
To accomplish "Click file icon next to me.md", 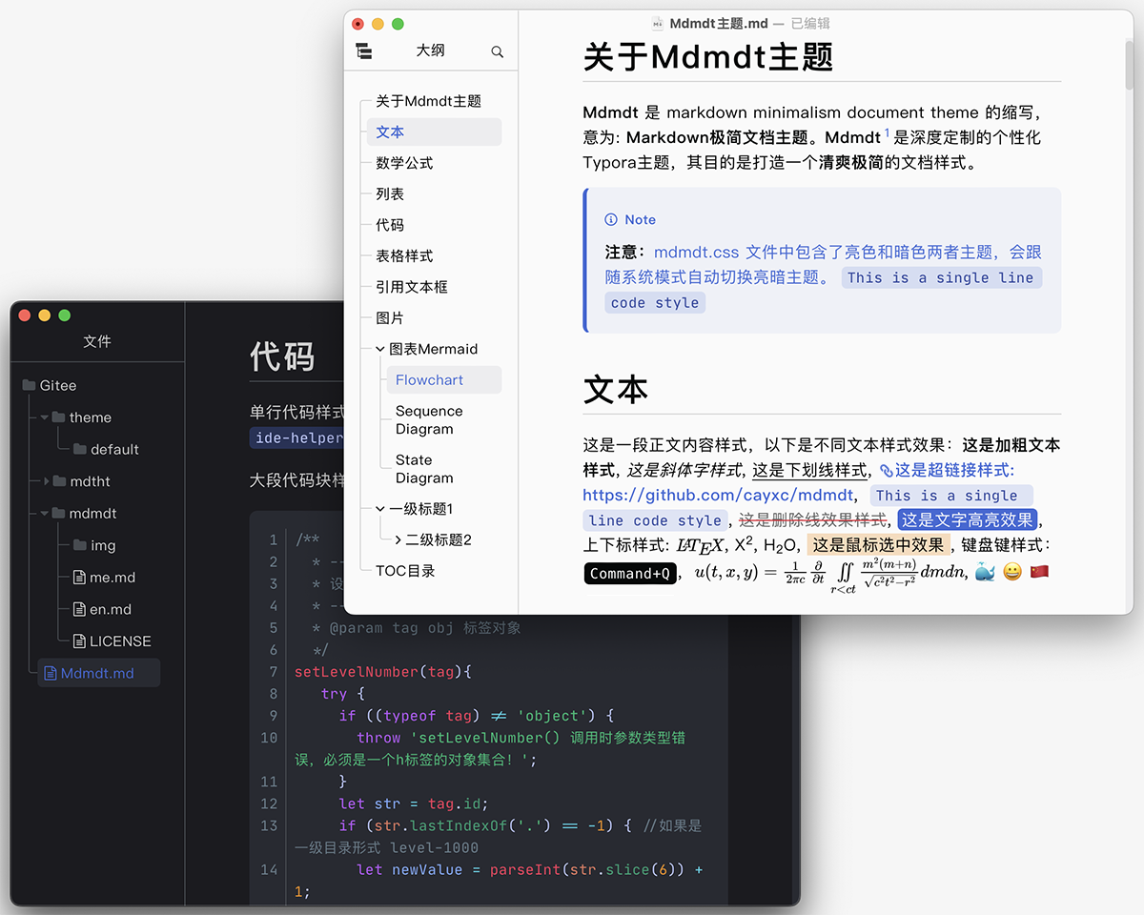I will click(80, 578).
